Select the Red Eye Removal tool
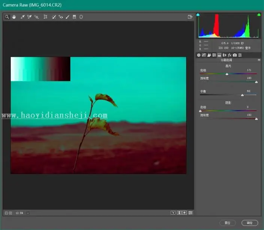 pos(61,17)
